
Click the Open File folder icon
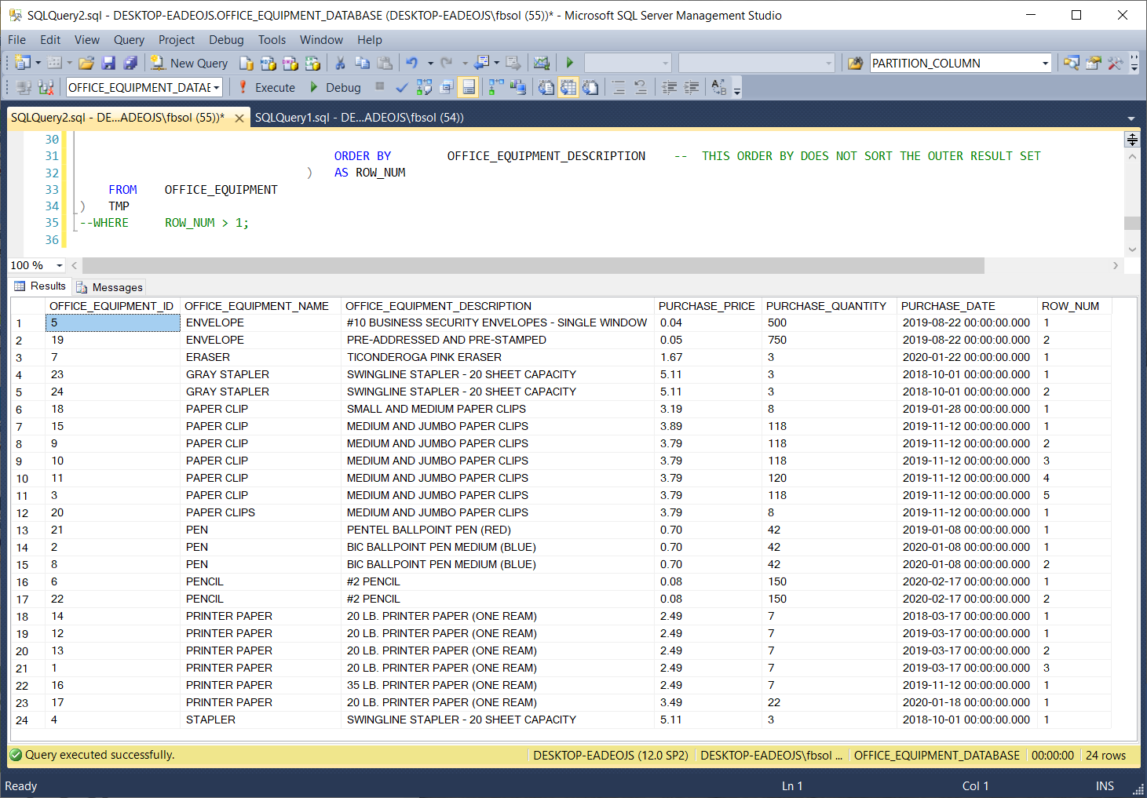pos(86,64)
